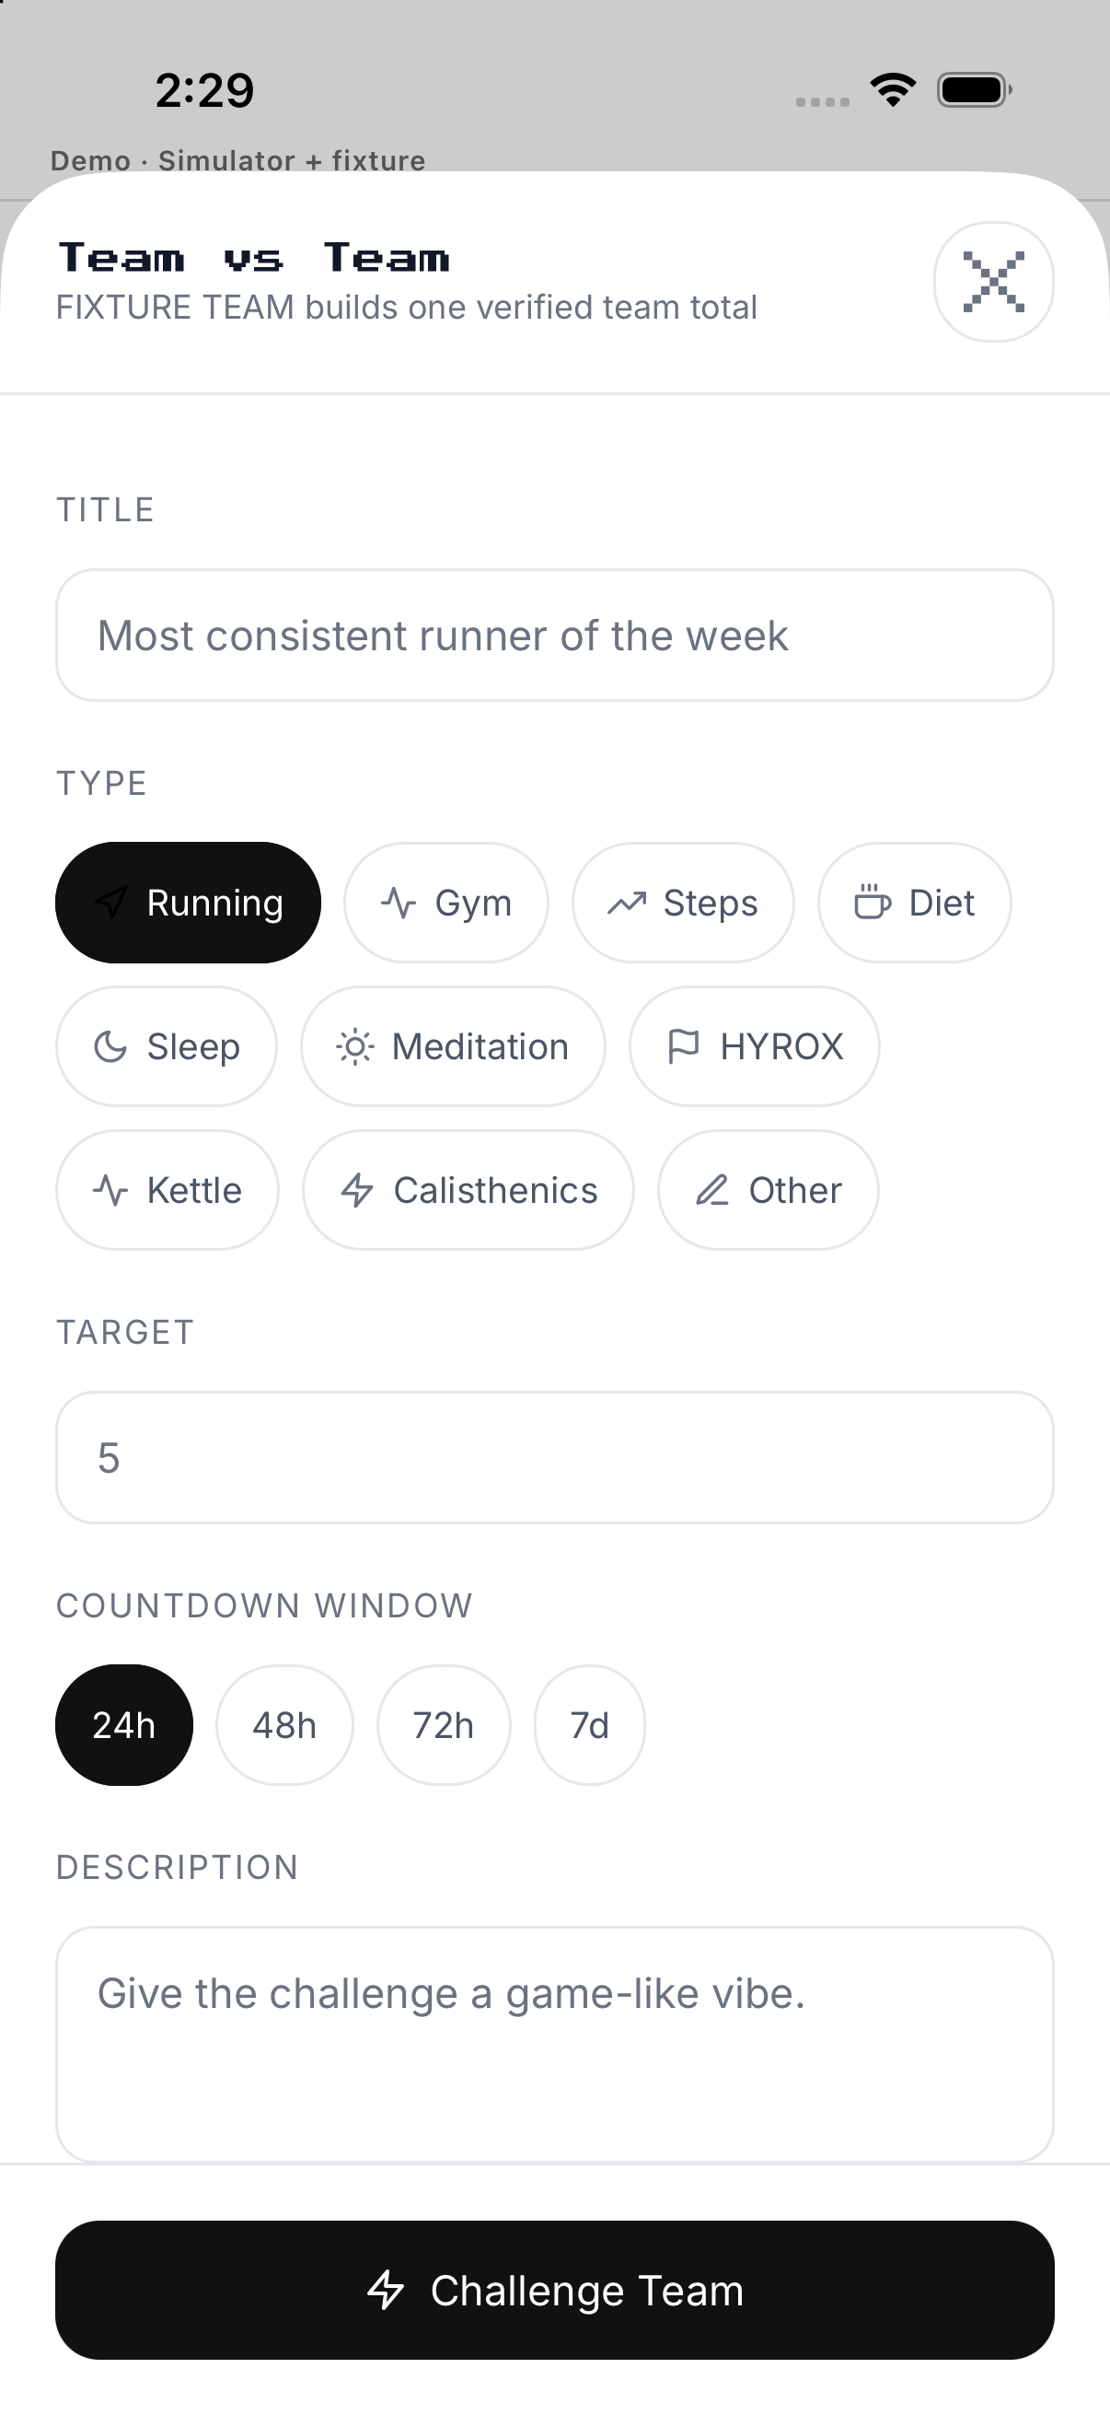Set the countdown window to 72h
The width and height of the screenshot is (1110, 2415).
point(444,1725)
